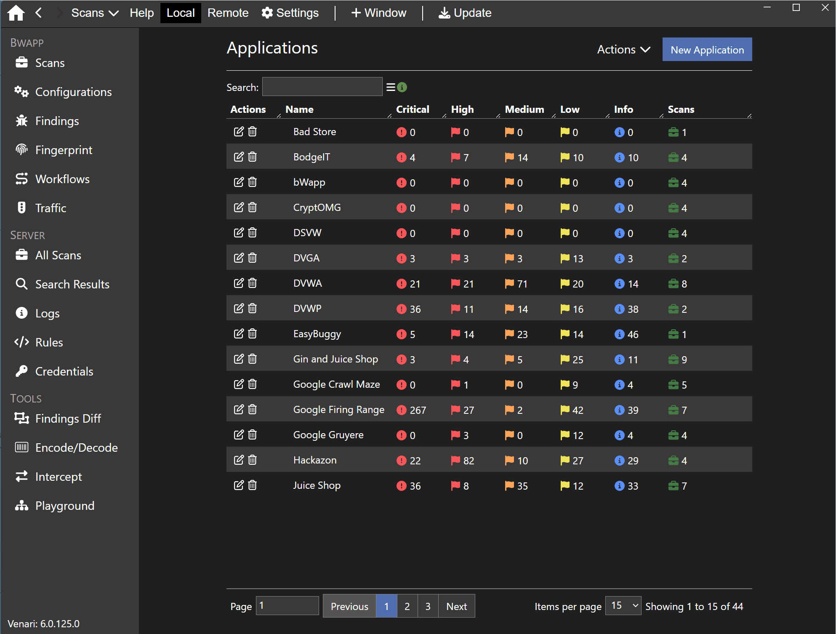Screen dimensions: 836x634
Task: Open items per page dropdown
Action: [623, 606]
